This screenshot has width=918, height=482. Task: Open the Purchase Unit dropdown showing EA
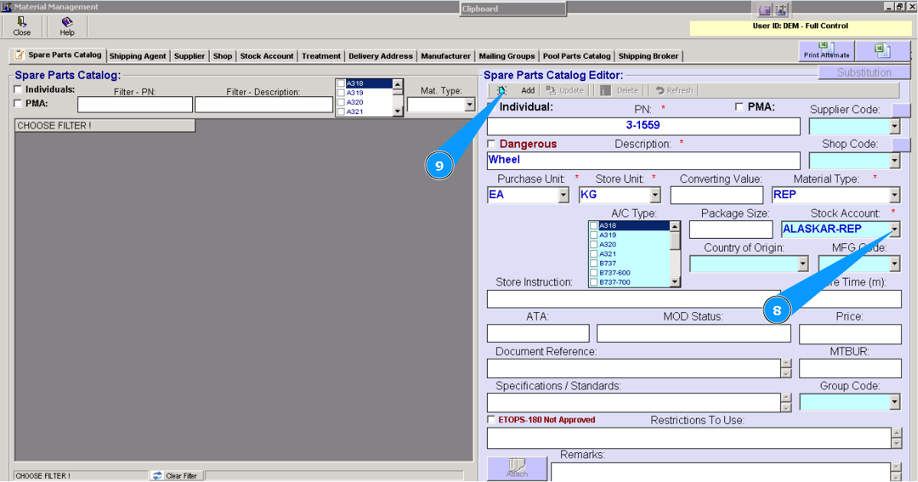tap(564, 195)
